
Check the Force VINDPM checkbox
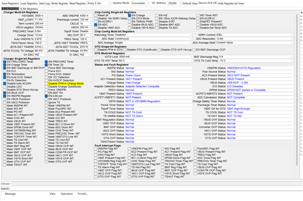46,89
